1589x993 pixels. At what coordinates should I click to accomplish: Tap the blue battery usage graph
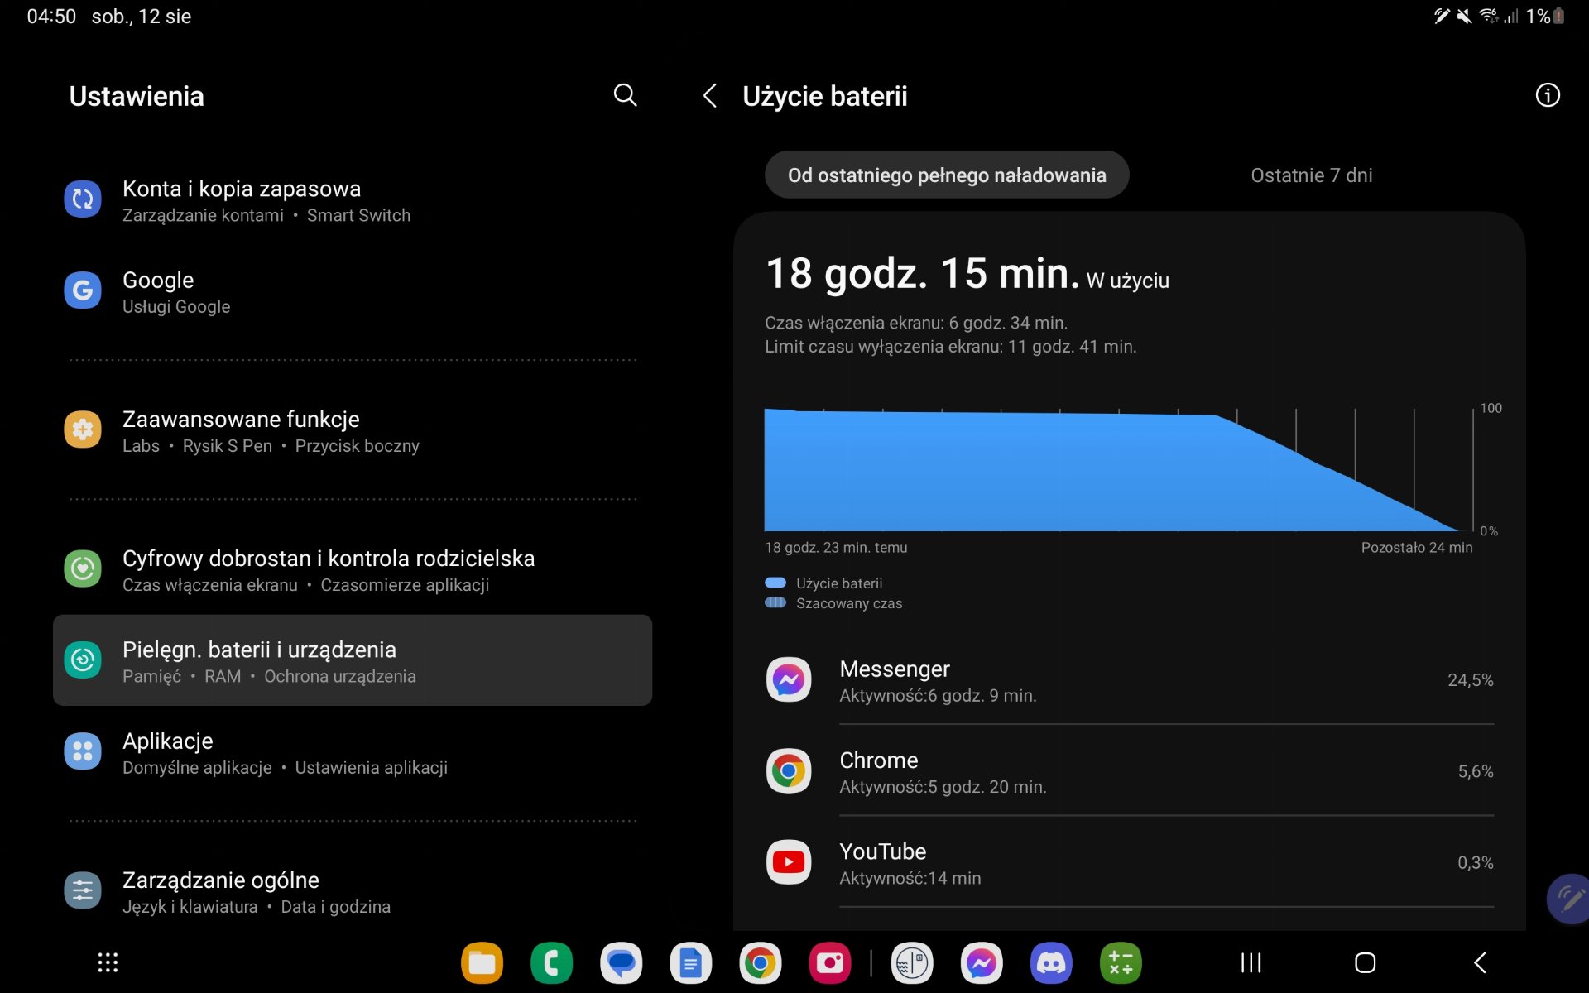(x=1113, y=470)
